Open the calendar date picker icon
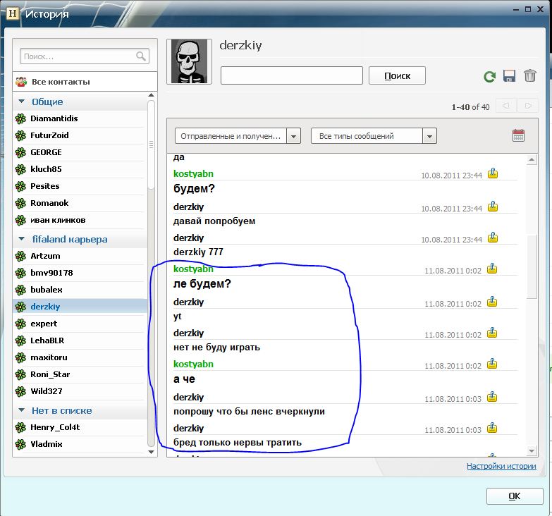 tap(518, 135)
